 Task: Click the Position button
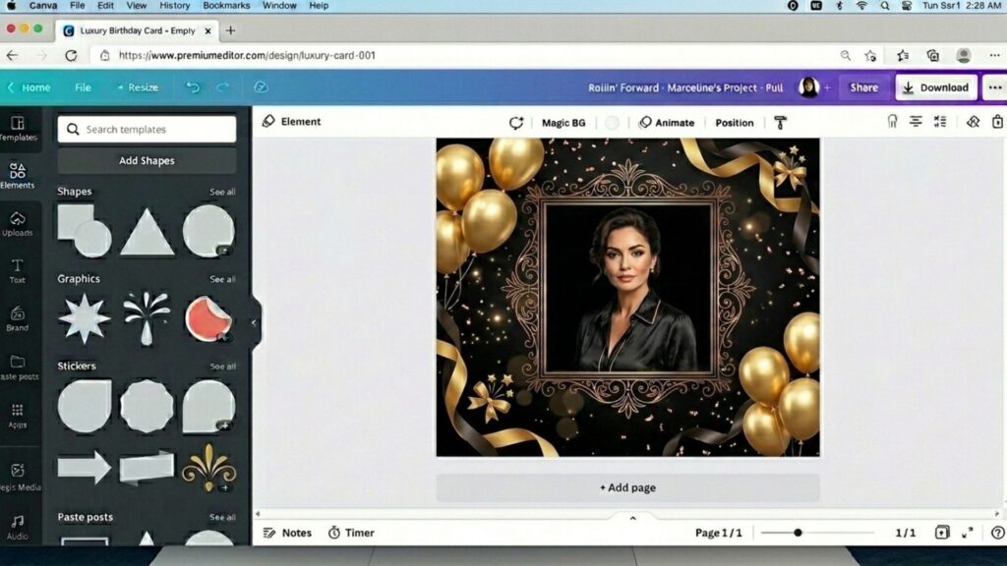coord(734,123)
